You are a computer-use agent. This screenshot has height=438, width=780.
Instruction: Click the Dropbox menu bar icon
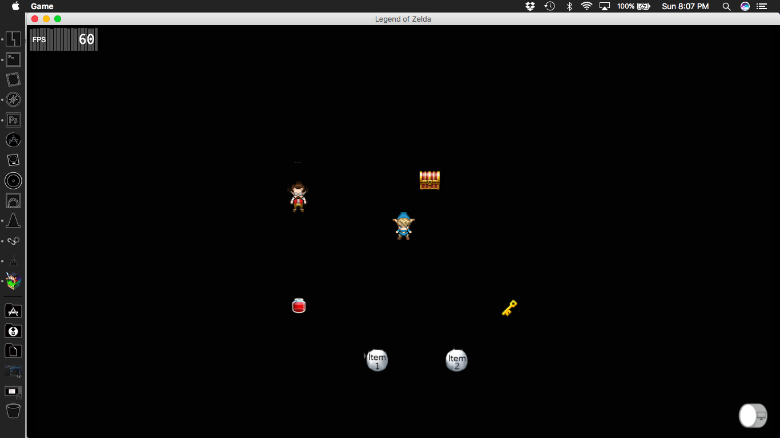[530, 6]
